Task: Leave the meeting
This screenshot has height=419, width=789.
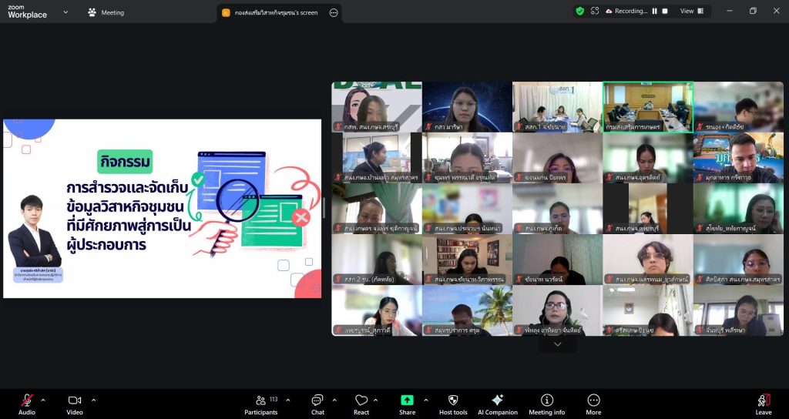Action: coord(763,404)
